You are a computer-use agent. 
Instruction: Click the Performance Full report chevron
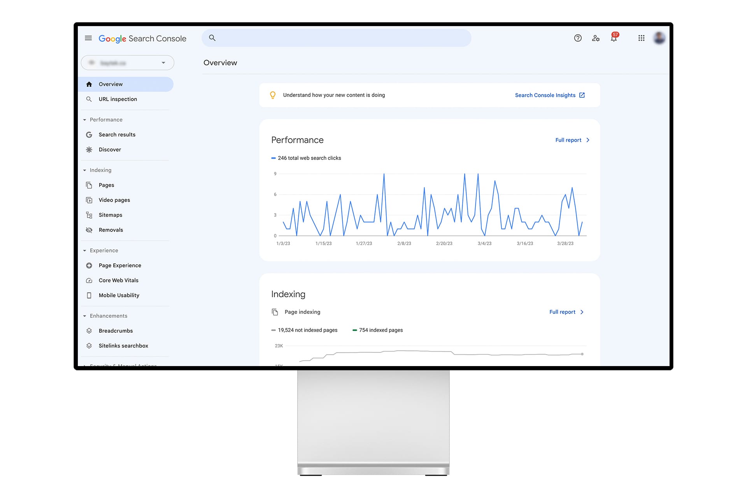point(588,140)
